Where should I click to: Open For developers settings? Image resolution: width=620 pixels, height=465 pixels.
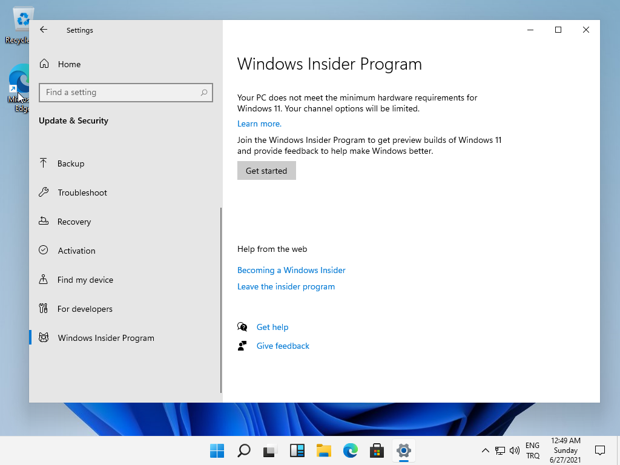(84, 308)
